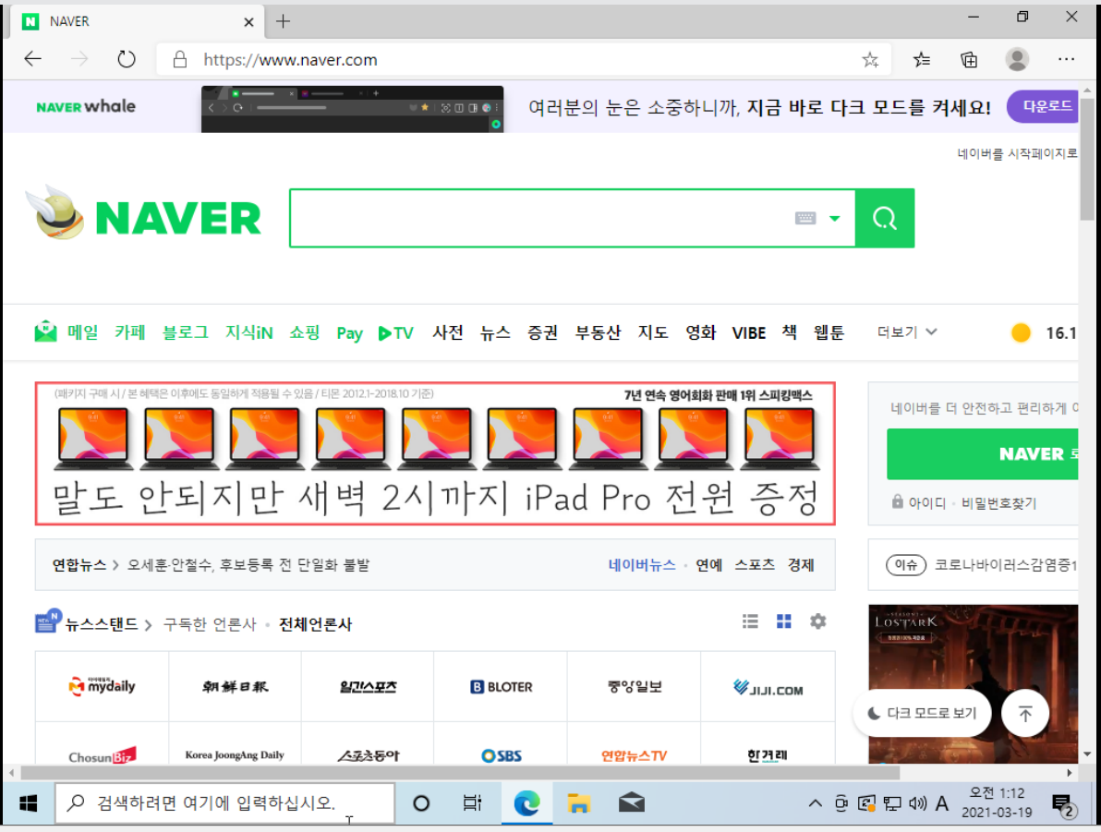Open the 증권 link

(x=543, y=332)
